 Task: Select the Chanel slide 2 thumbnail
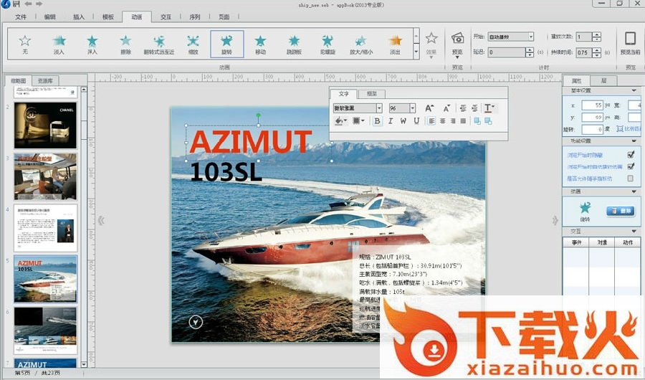45,125
